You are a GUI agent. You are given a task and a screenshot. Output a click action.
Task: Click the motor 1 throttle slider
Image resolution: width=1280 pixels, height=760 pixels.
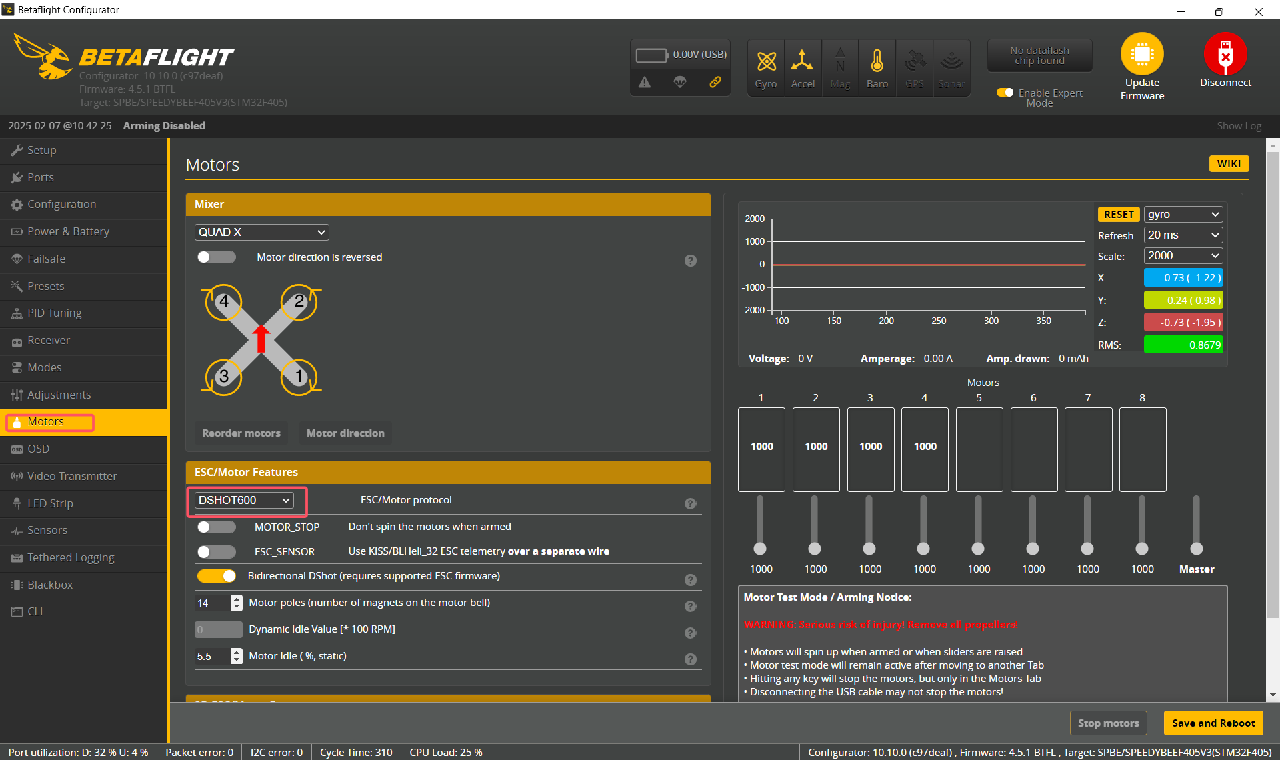click(760, 525)
